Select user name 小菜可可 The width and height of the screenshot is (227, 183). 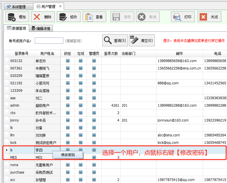tap(43, 83)
